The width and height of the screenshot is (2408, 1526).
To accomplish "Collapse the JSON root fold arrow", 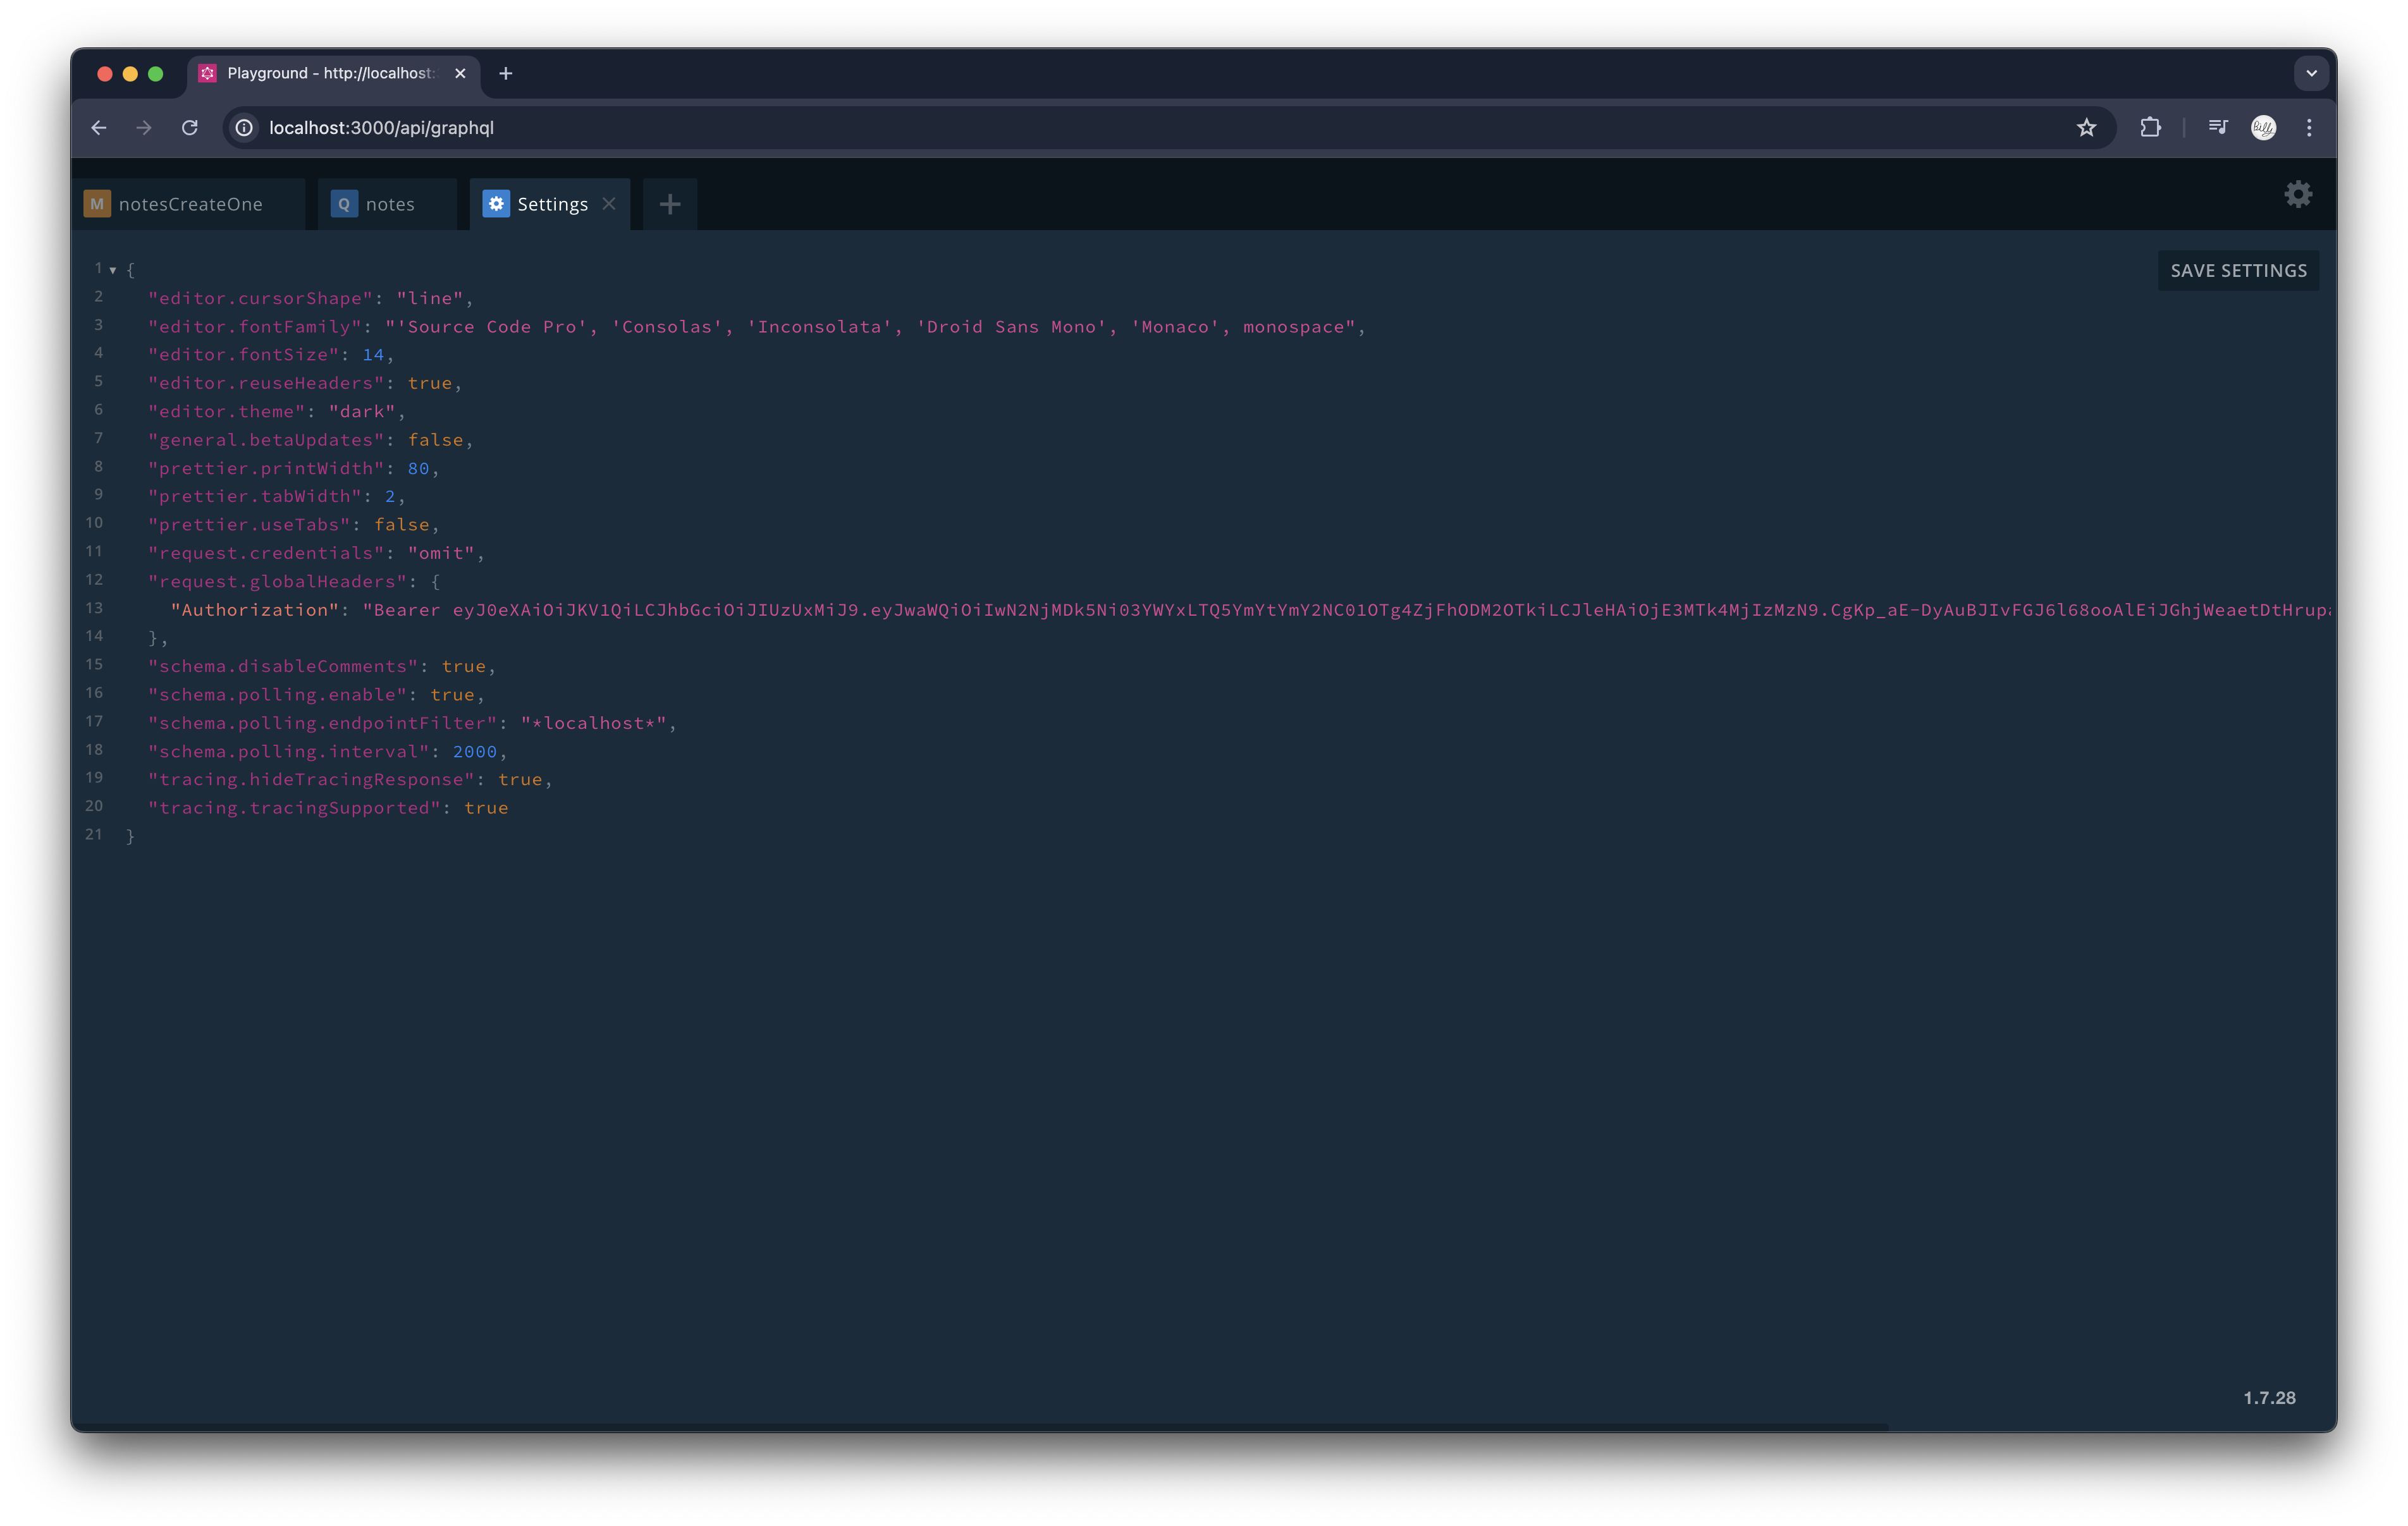I will point(113,270).
